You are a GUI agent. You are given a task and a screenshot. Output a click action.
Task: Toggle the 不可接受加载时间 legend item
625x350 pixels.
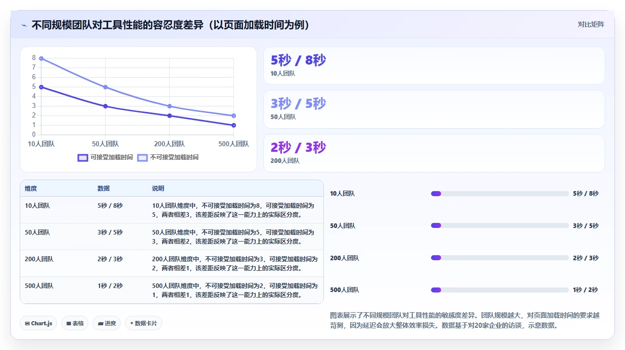pos(168,157)
